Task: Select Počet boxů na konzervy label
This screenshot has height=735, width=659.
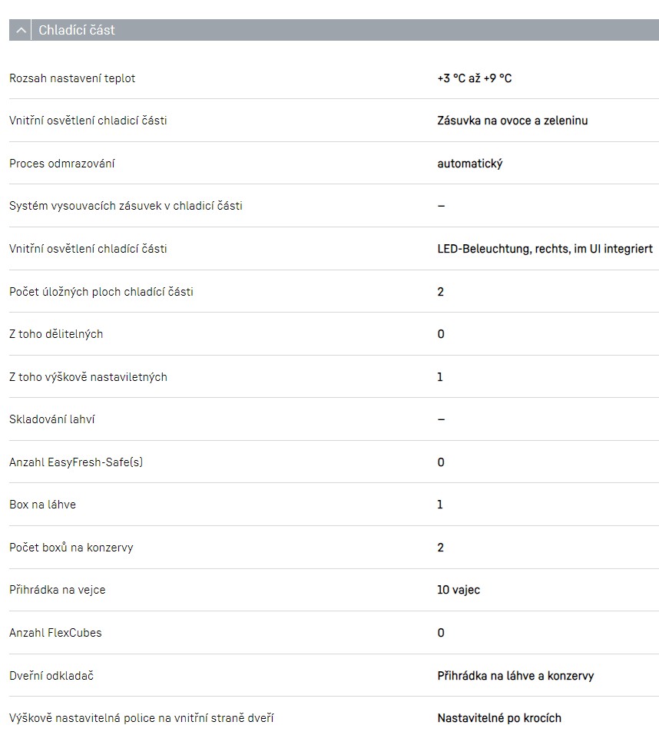Action: pos(71,548)
